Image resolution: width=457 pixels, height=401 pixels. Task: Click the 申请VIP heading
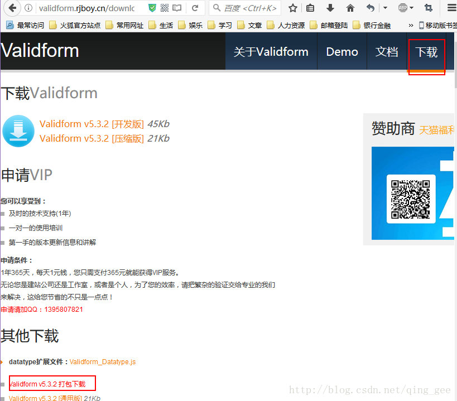27,175
